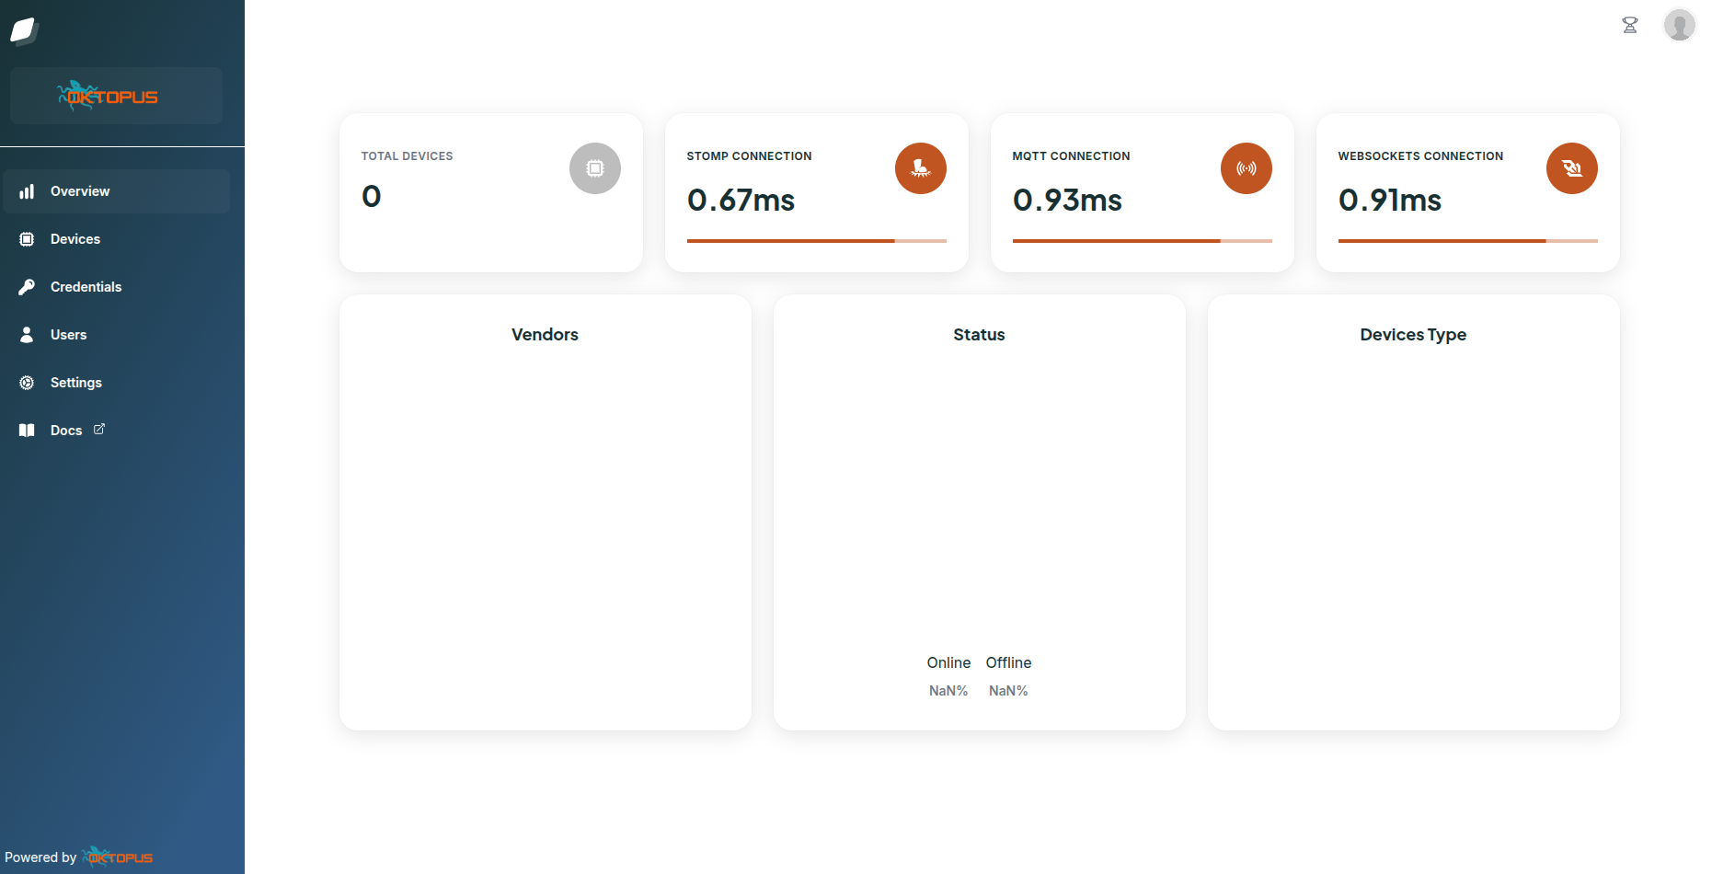Click the STOMP connection boot icon
Image resolution: width=1712 pixels, height=874 pixels.
(x=921, y=168)
